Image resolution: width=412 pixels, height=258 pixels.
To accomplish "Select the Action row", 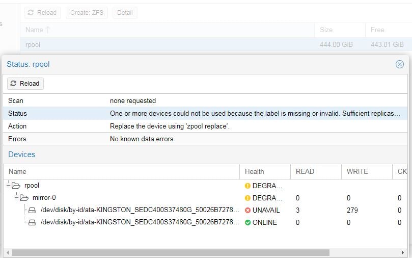I will [x=205, y=126].
